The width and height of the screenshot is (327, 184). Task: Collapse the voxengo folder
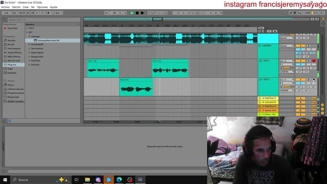29,36
